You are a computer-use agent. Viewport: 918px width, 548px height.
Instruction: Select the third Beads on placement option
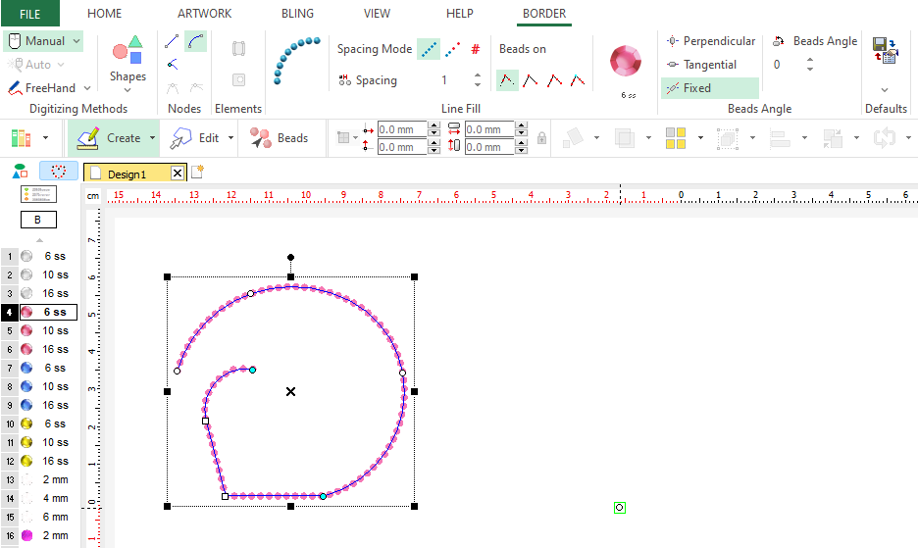554,80
